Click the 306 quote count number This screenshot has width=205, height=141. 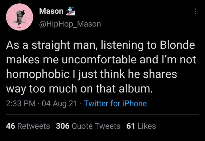coord(63,126)
